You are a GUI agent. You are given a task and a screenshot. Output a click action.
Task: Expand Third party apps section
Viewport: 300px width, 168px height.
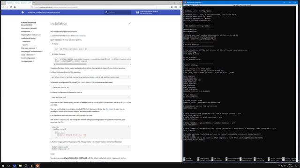[27, 61]
